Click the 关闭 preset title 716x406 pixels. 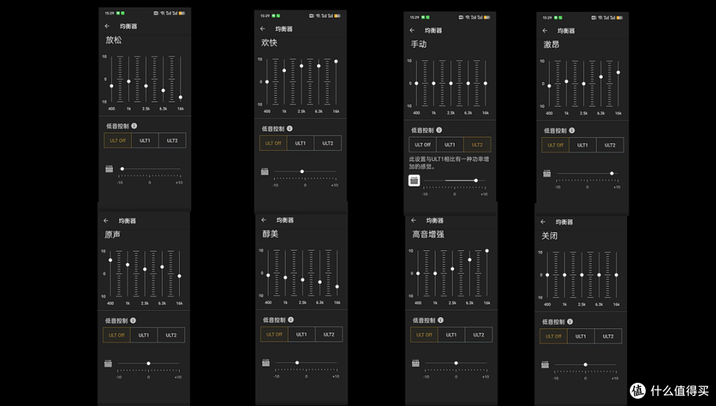coord(550,236)
